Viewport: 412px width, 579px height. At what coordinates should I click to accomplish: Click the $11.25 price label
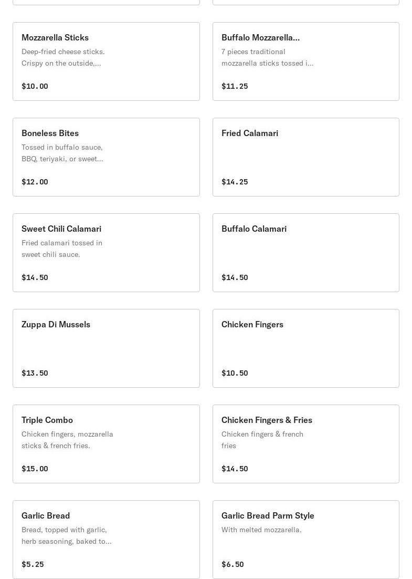[x=235, y=86]
